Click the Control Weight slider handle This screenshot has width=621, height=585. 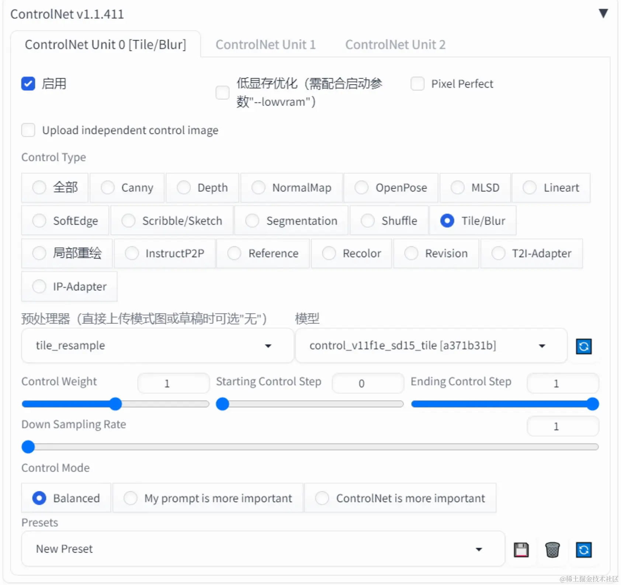[x=116, y=404]
